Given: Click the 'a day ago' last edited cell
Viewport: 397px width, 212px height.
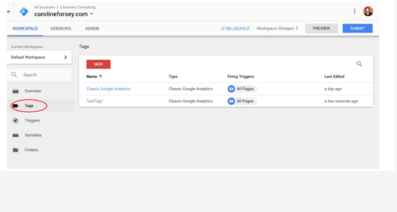Looking at the screenshot, I should [333, 89].
